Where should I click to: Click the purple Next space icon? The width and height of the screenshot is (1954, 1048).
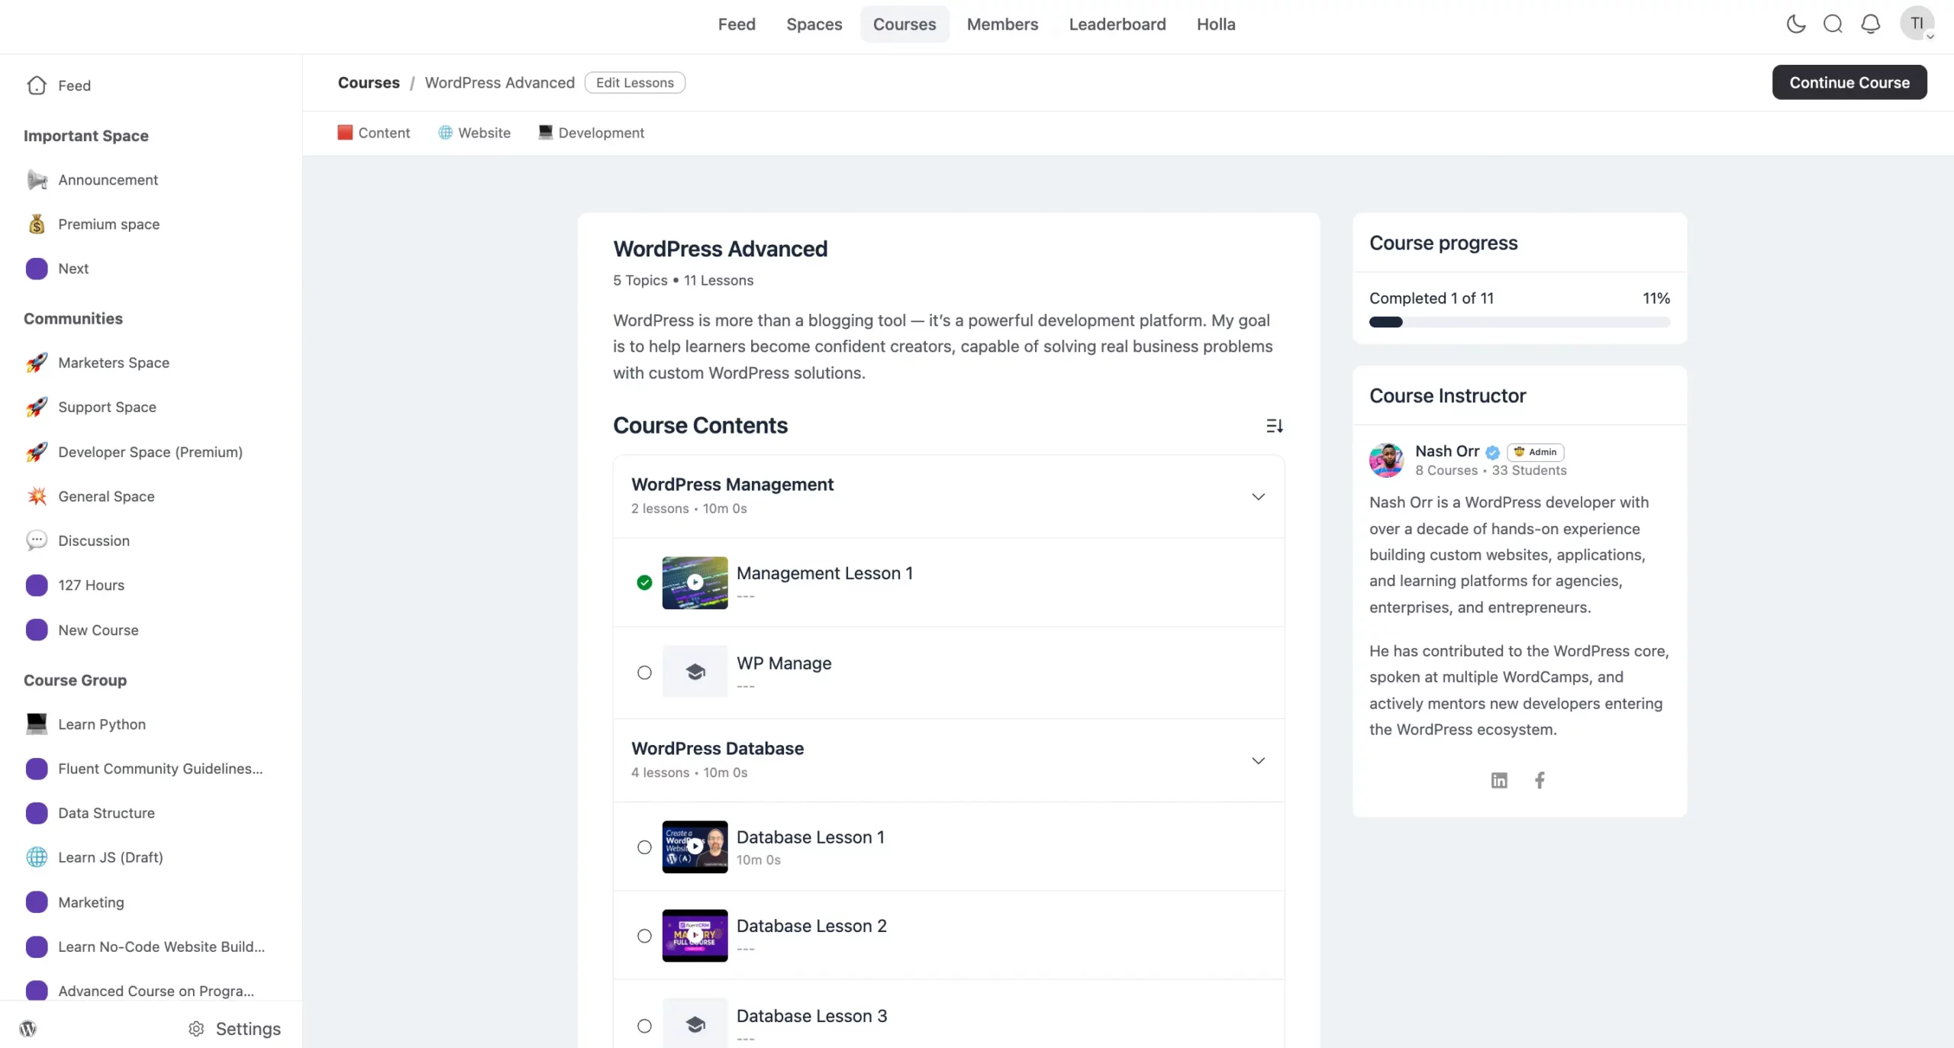[37, 269]
